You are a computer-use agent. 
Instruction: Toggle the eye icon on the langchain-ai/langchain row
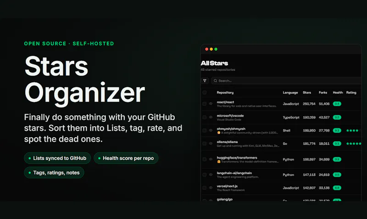click(211, 175)
